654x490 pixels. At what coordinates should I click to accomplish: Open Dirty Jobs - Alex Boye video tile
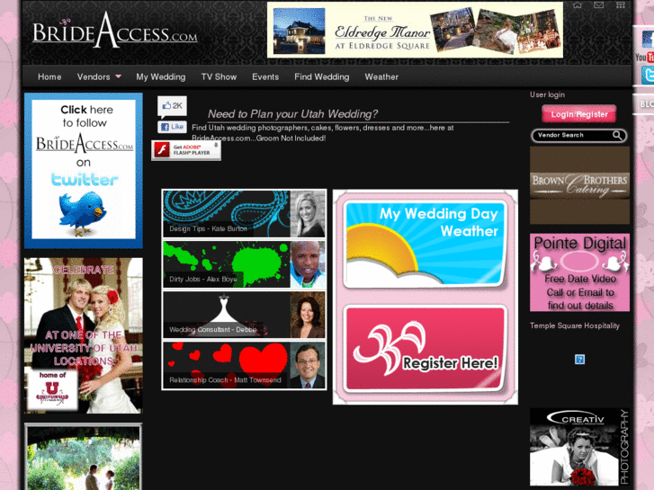tap(244, 264)
